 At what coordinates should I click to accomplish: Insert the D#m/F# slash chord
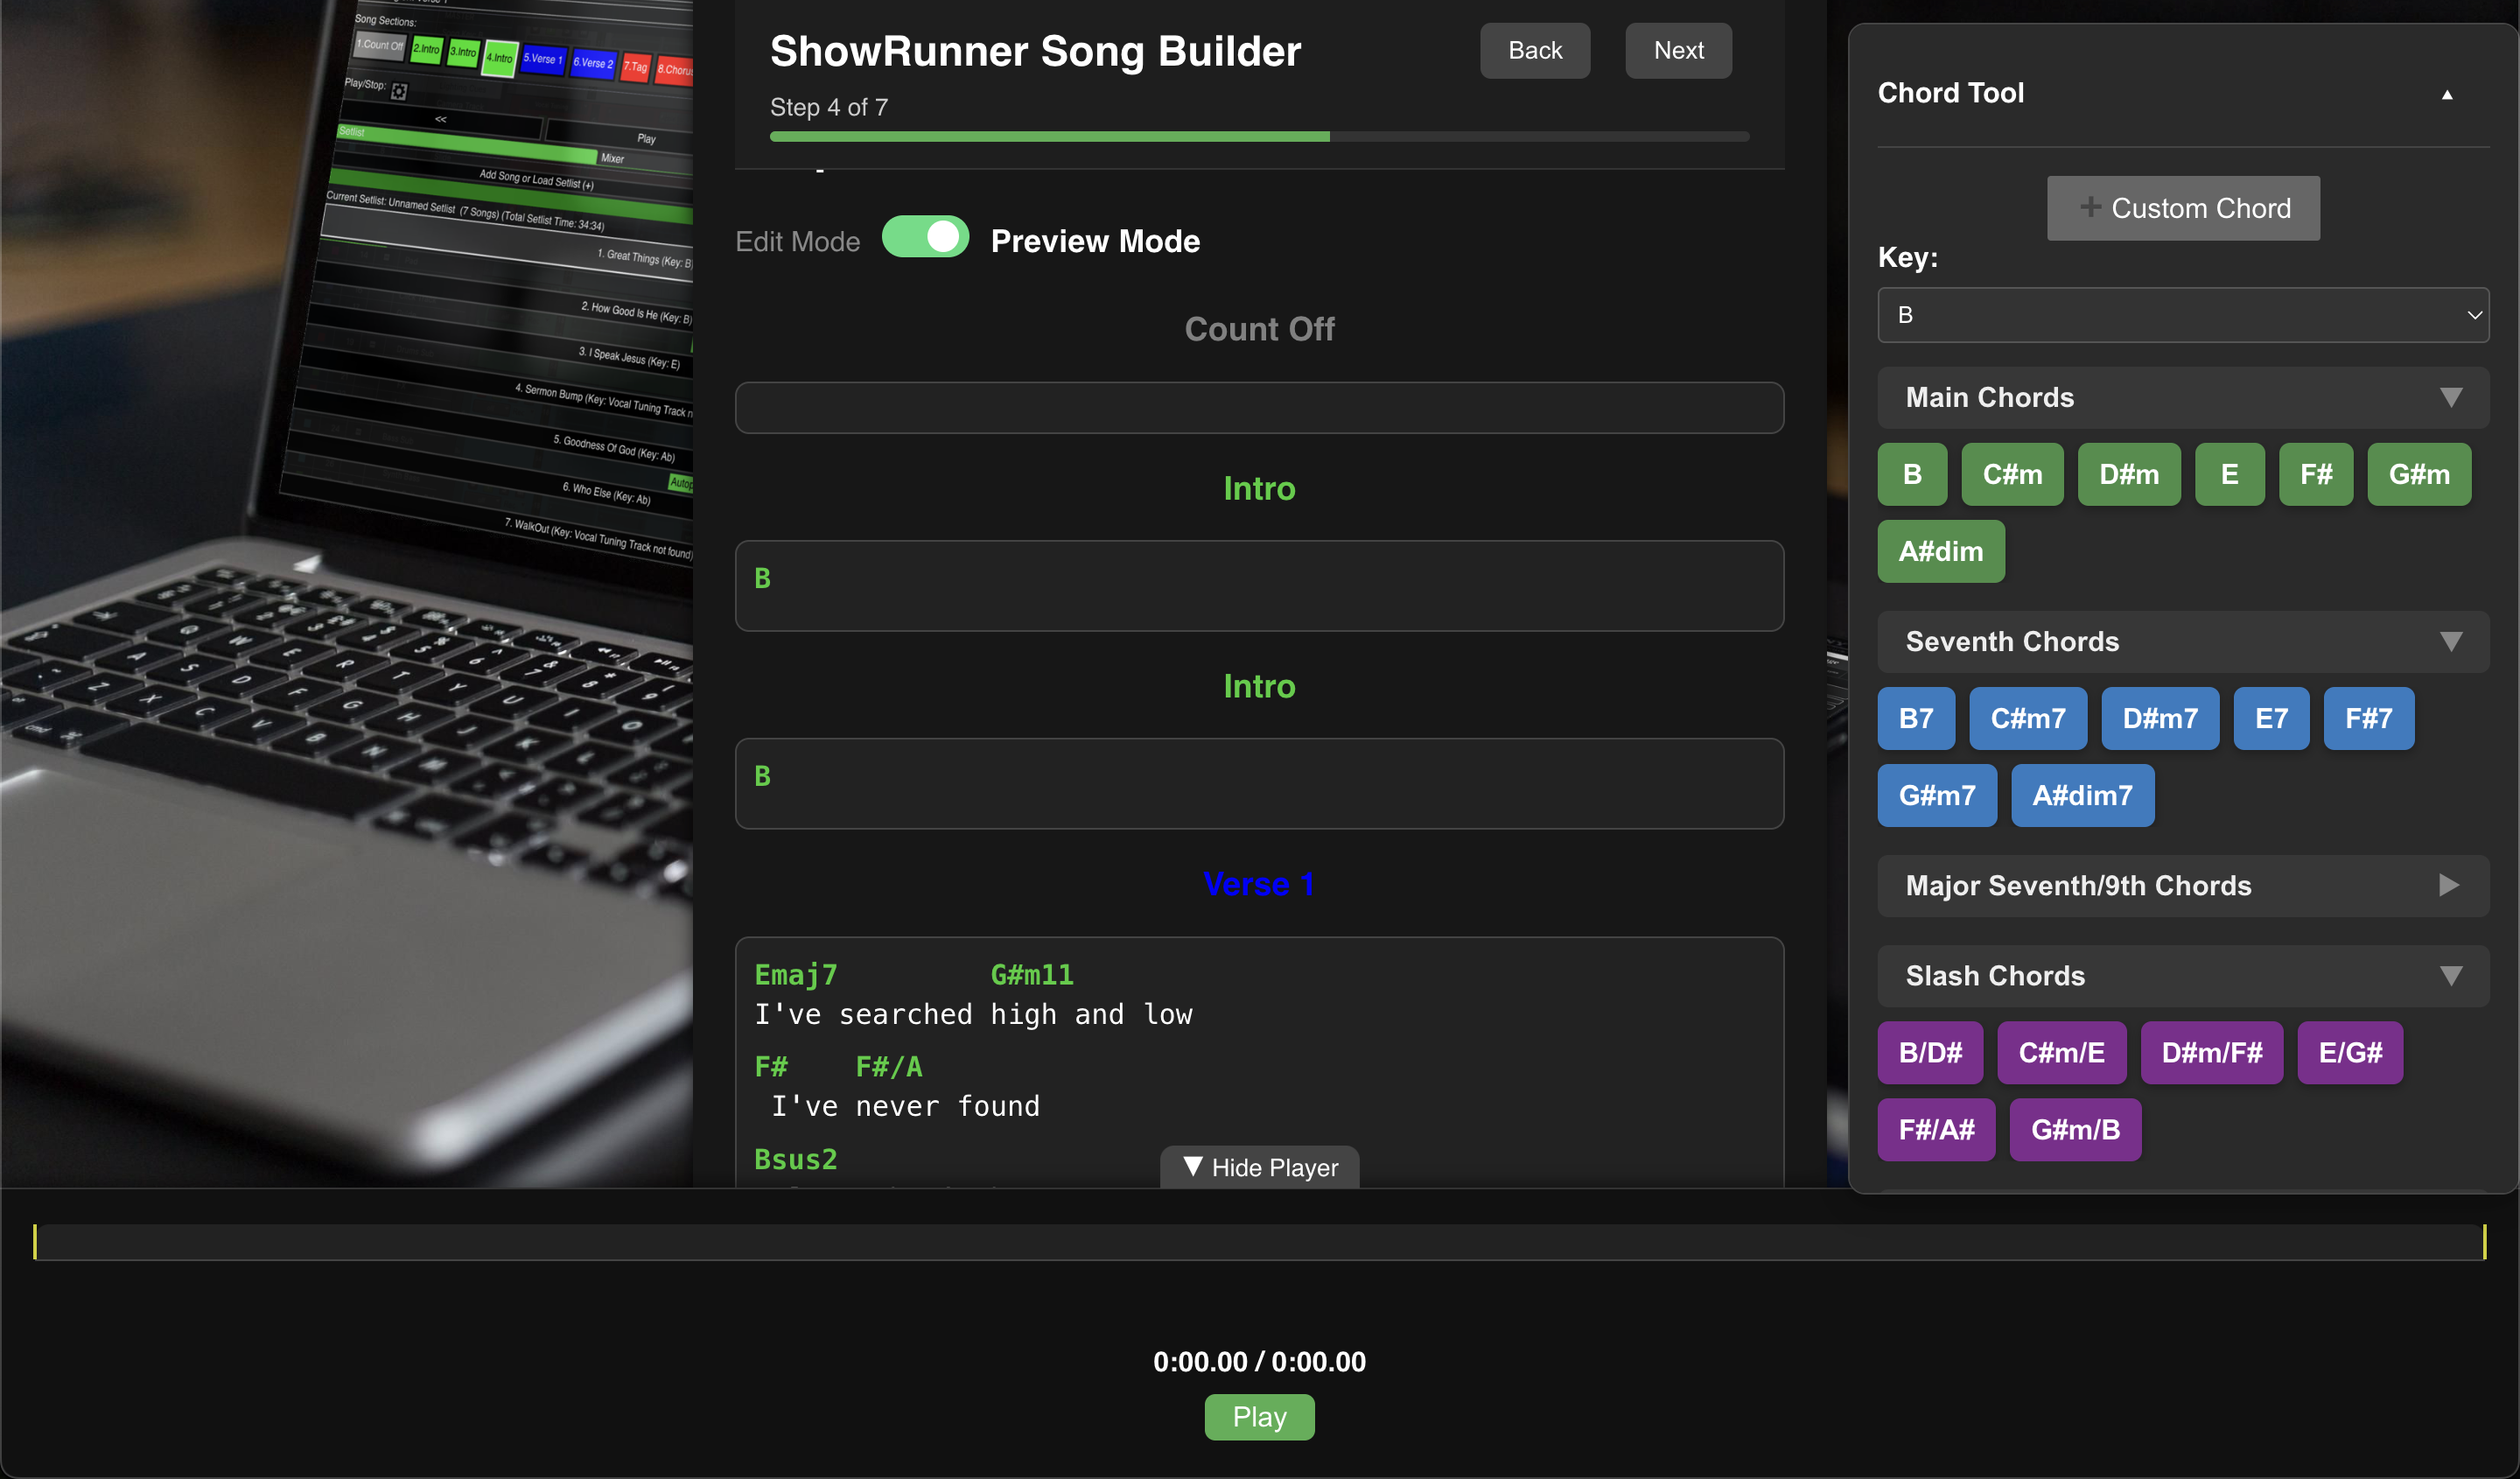(x=2211, y=1052)
